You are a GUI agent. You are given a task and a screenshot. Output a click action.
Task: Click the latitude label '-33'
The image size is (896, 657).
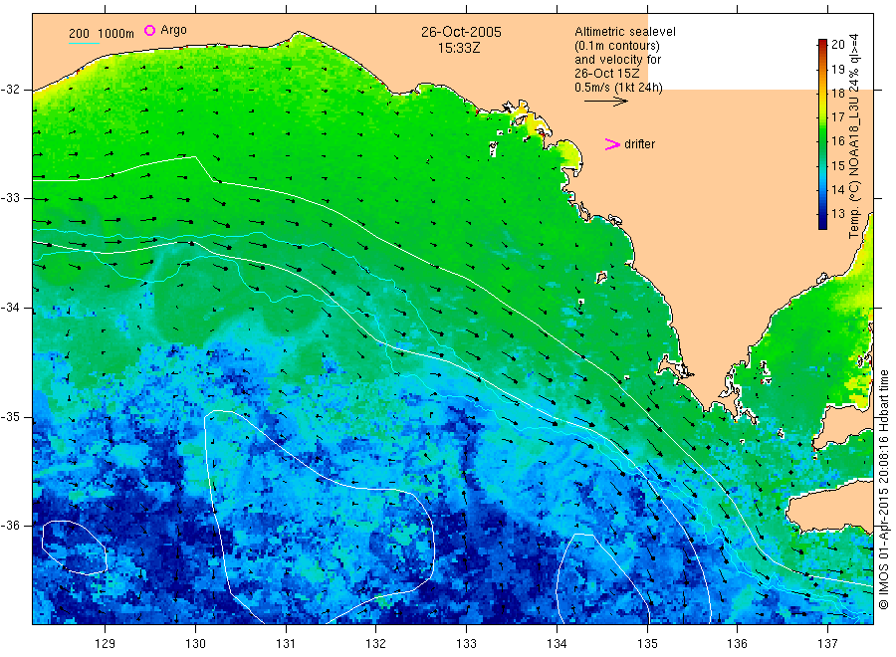pos(10,198)
